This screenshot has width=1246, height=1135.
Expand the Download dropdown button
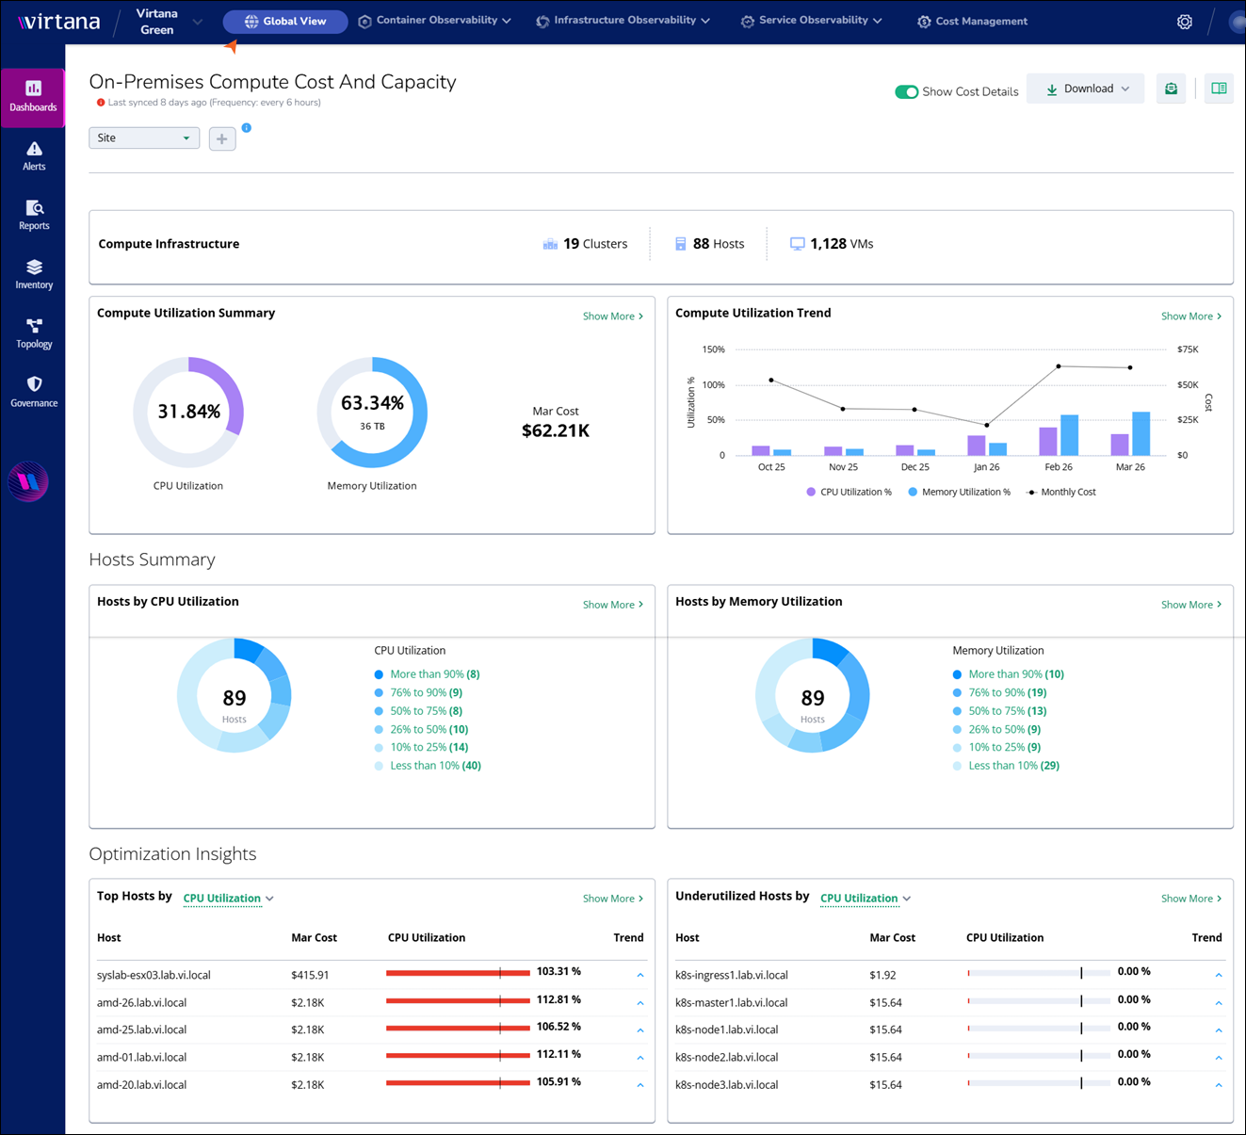(x=1086, y=89)
